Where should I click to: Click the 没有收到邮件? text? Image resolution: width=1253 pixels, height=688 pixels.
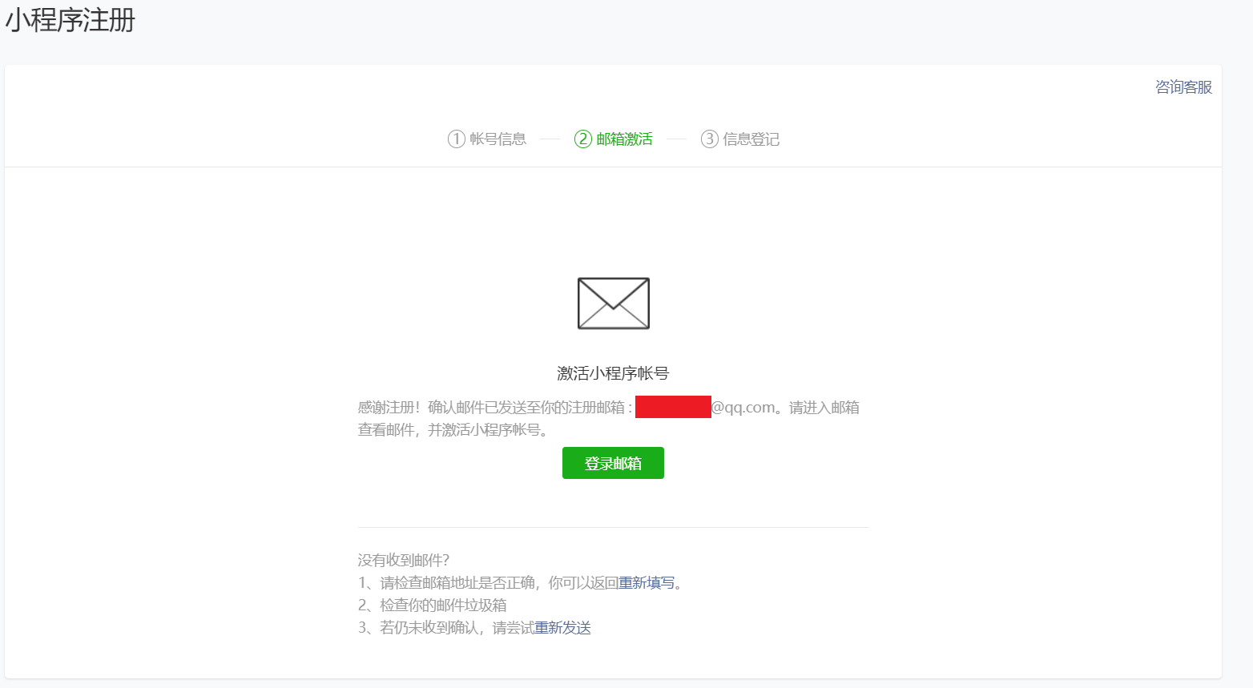coord(404,560)
